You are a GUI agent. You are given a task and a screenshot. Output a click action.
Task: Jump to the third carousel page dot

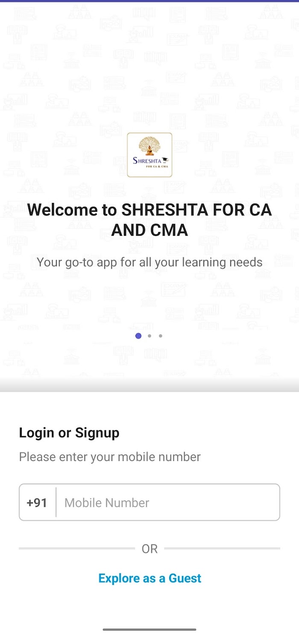(x=161, y=336)
